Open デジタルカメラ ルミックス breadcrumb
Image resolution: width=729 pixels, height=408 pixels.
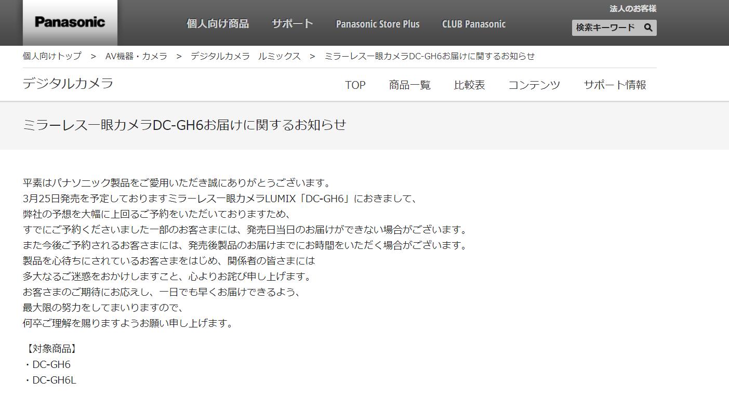(x=245, y=56)
